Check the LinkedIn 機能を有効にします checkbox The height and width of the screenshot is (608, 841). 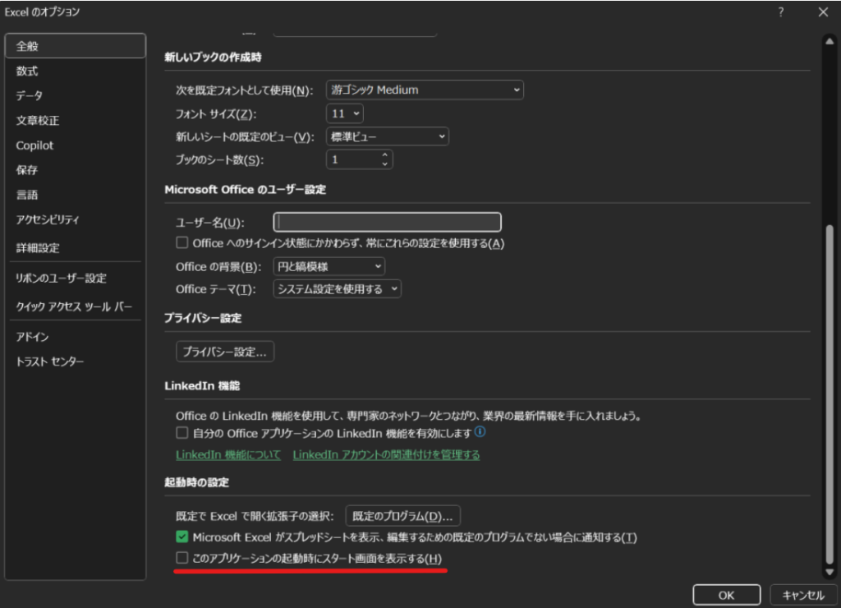tap(182, 432)
